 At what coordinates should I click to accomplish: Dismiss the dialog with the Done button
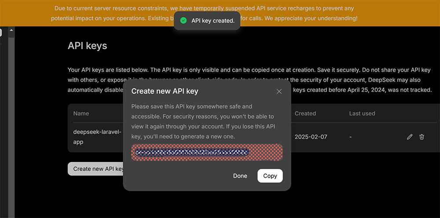pyautogui.click(x=240, y=176)
